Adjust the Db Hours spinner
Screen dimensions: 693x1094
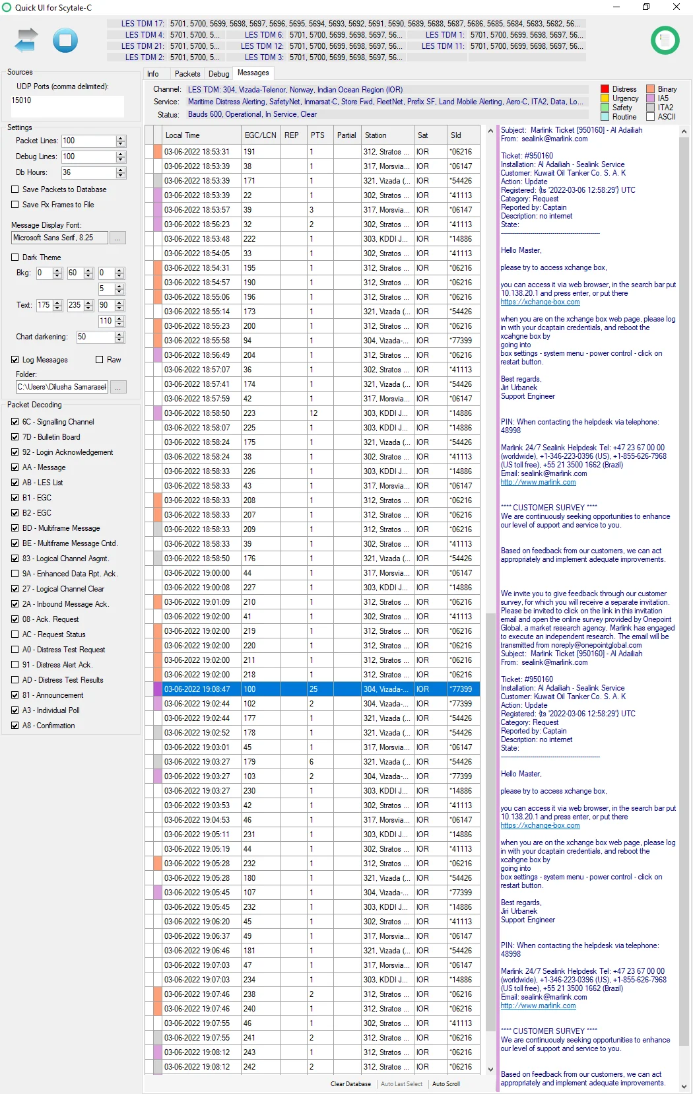pos(120,173)
